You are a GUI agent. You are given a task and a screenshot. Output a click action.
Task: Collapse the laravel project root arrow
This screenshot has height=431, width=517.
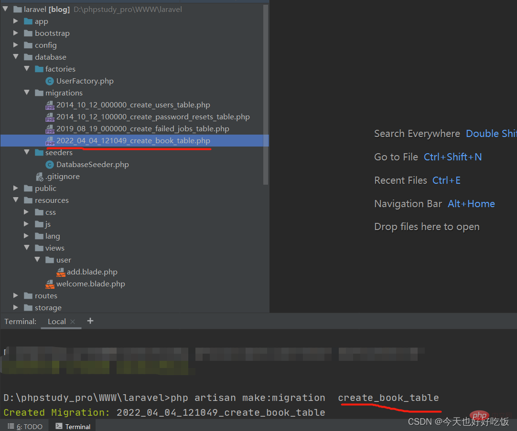pyautogui.click(x=5, y=9)
